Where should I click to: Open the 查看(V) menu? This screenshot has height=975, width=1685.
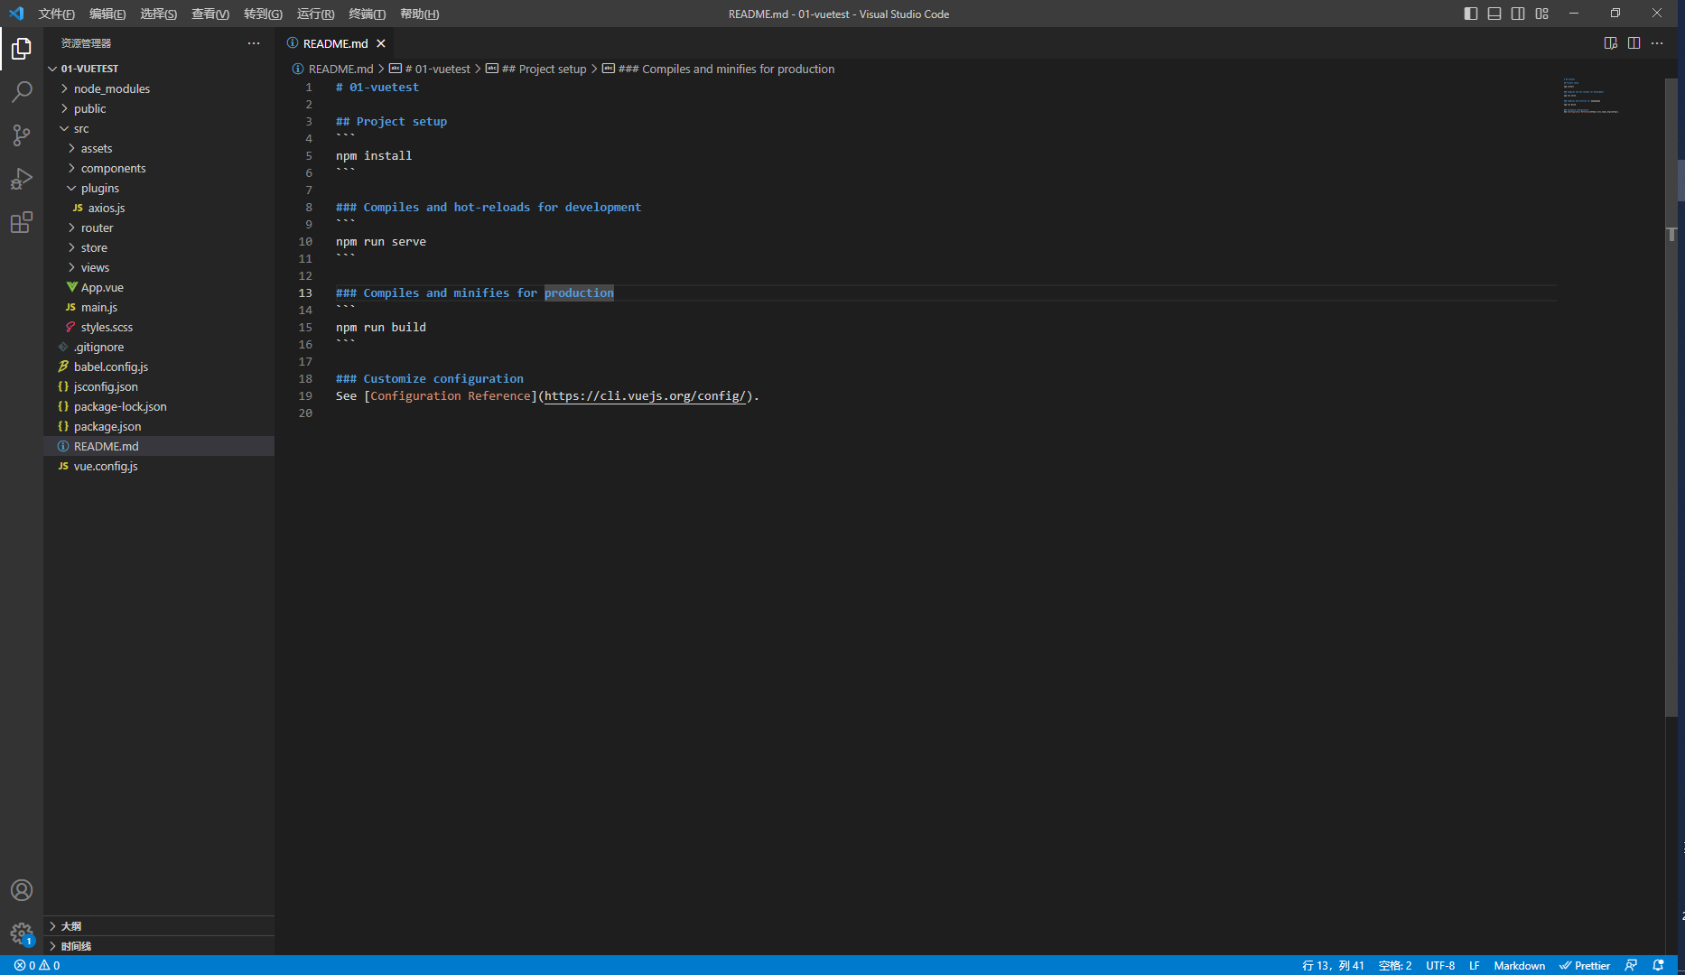tap(210, 14)
